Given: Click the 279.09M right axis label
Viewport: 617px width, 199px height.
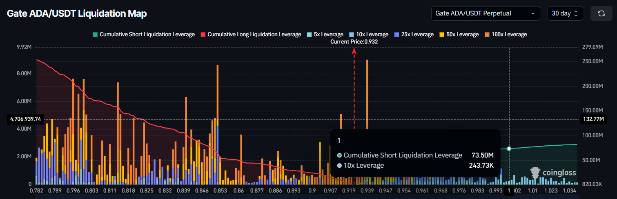Looking at the screenshot, I should tap(592, 47).
